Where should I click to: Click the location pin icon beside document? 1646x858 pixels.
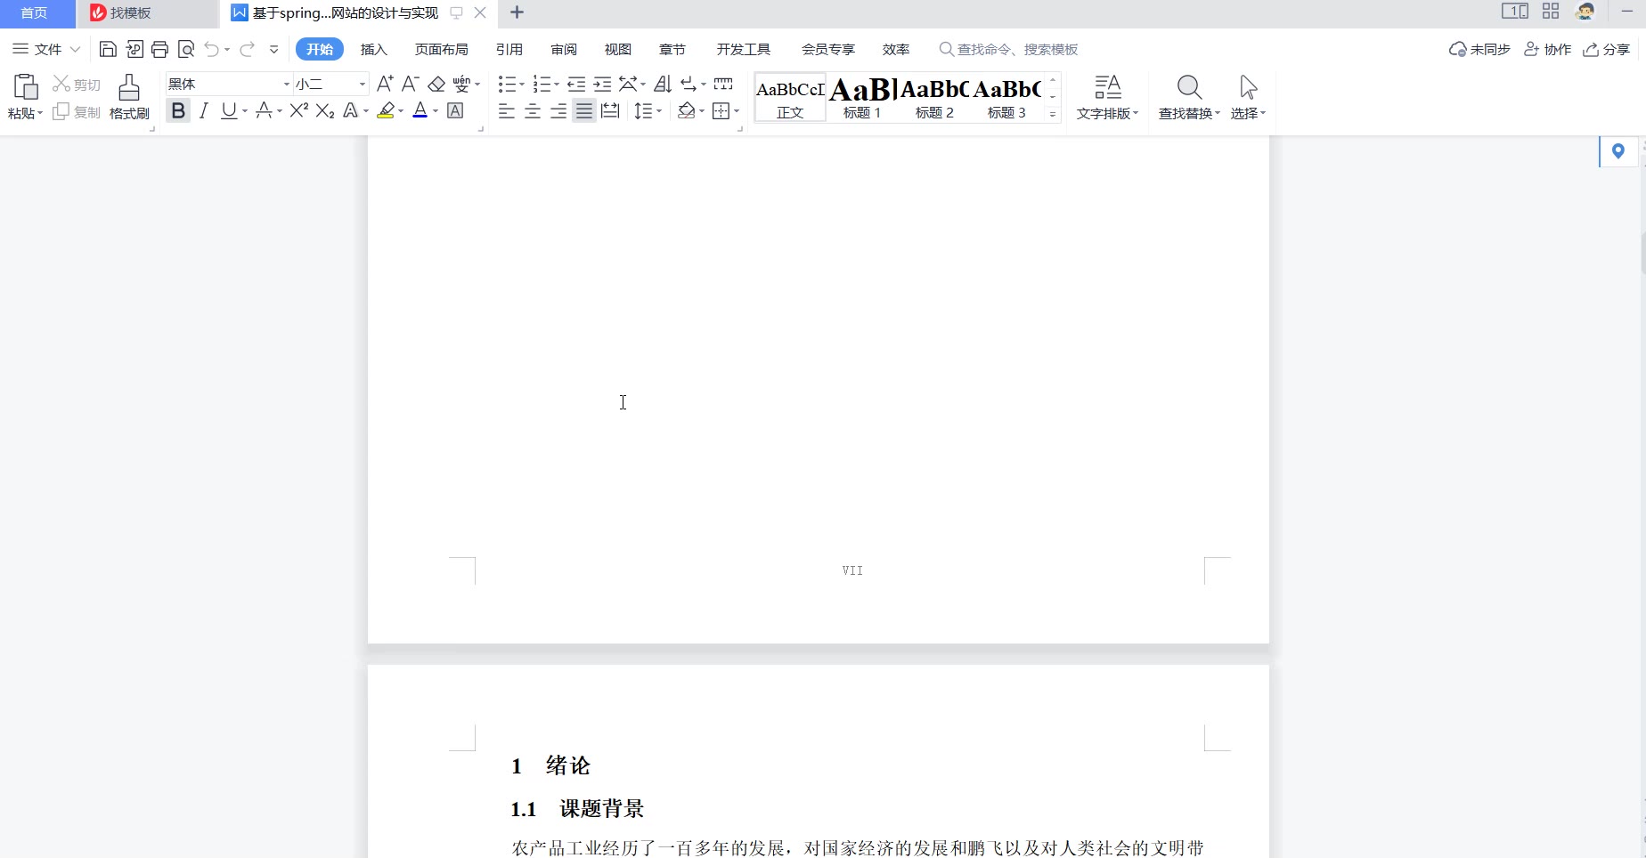tap(1618, 151)
